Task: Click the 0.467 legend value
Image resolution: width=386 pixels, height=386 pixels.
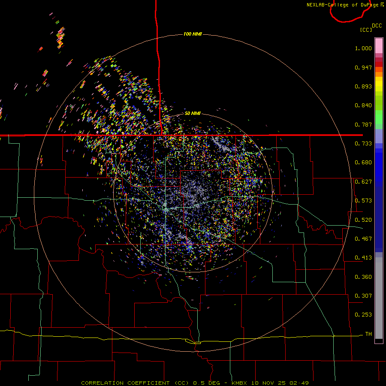Action: click(x=363, y=239)
